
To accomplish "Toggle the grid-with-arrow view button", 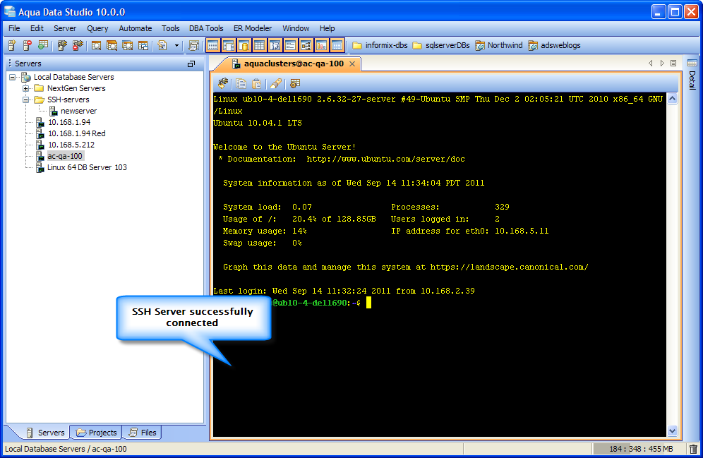I will 275,45.
